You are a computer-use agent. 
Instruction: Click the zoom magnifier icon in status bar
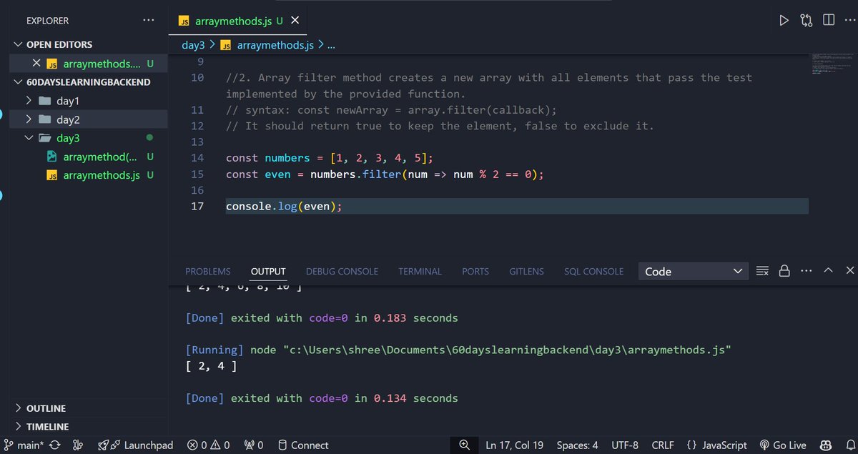tap(464, 445)
